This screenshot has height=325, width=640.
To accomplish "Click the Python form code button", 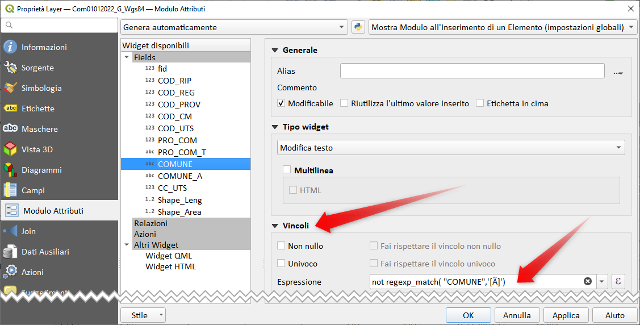I will click(x=358, y=27).
